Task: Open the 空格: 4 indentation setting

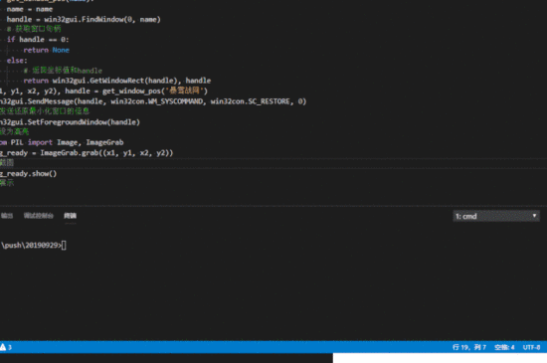Action: [x=504, y=347]
